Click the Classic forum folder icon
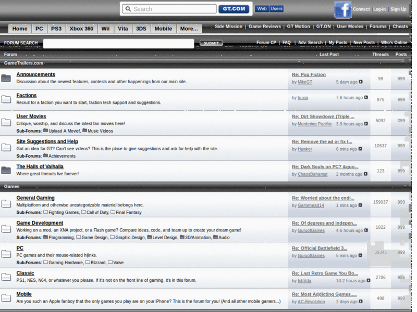417x312 pixels. click(x=6, y=277)
